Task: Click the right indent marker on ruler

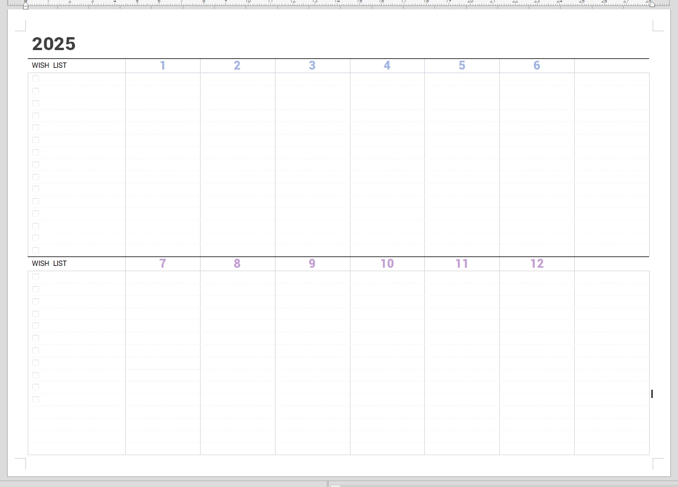Action: tap(652, 4)
